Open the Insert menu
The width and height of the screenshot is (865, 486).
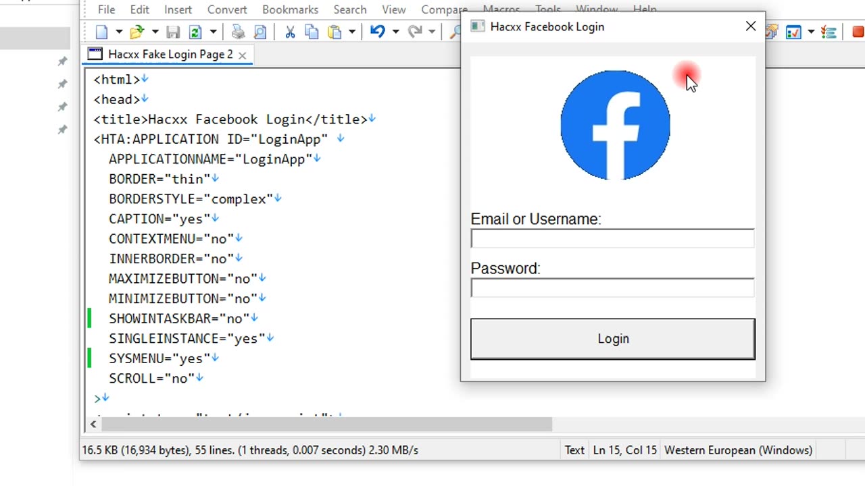click(x=178, y=9)
